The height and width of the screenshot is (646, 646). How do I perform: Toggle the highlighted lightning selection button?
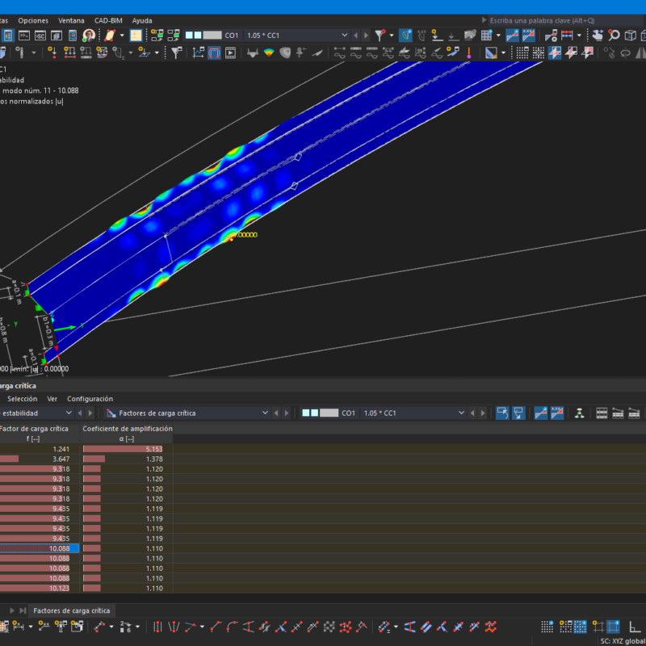pos(555,52)
